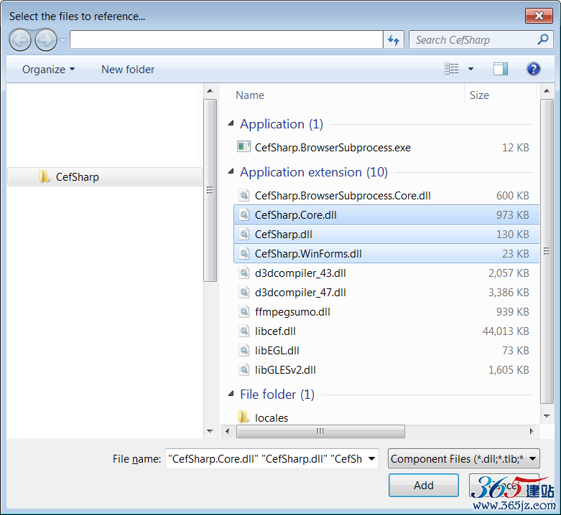Close the dialog with the X button
The width and height of the screenshot is (561, 515).
tap(539, 16)
